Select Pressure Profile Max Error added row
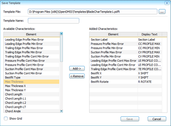 tap(126, 44)
